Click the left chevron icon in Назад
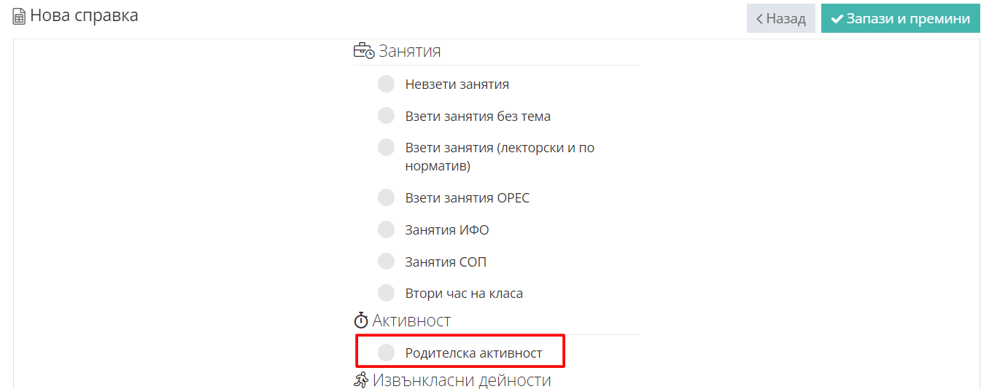Viewport: 981px width, 389px height. coord(759,19)
